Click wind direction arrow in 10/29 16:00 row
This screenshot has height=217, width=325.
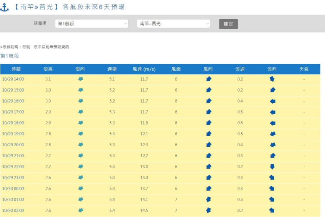[209, 101]
